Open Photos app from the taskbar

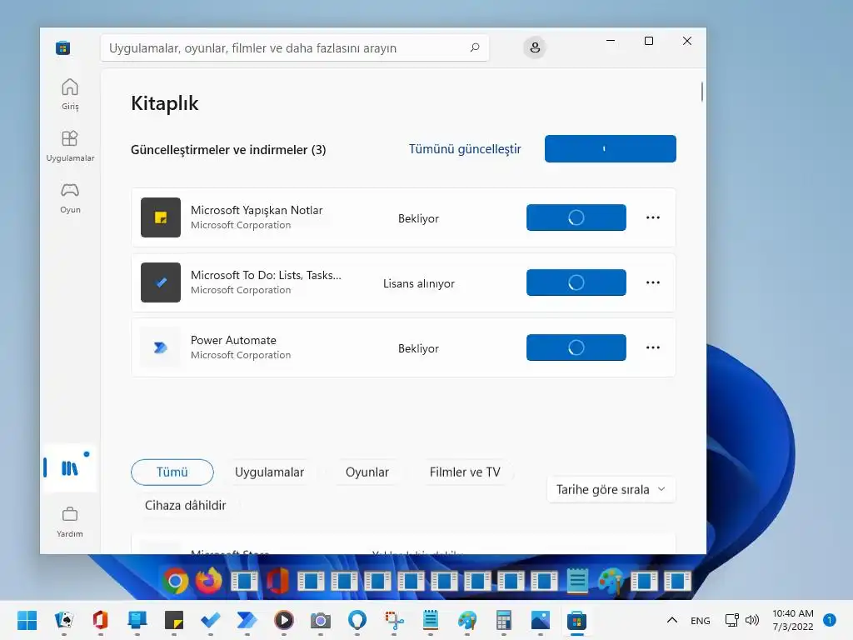coord(540,620)
